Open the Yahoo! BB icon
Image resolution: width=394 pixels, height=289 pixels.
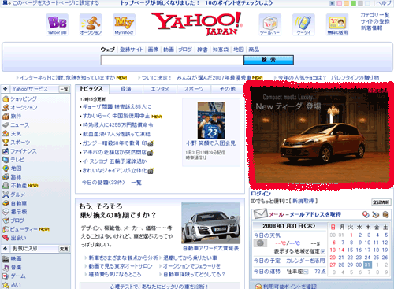(x=57, y=24)
